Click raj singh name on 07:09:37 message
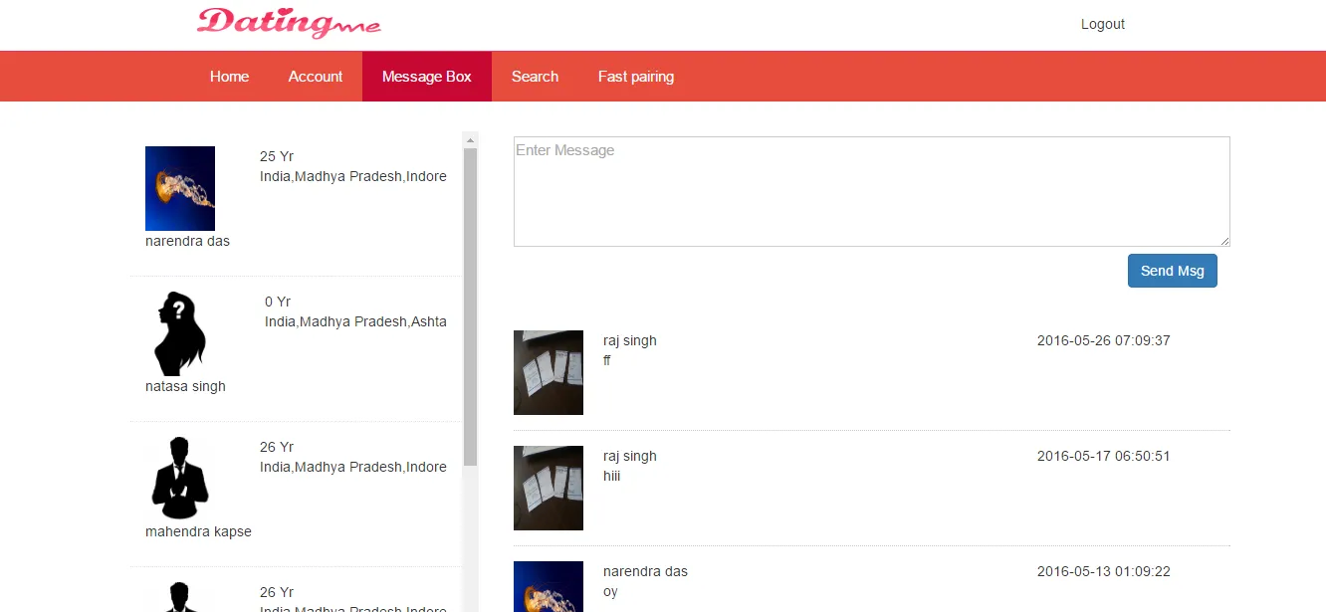Image resolution: width=1326 pixels, height=612 pixels. click(630, 340)
